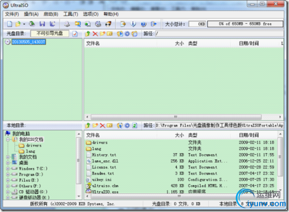Click the Open file folder icon

click(18, 24)
